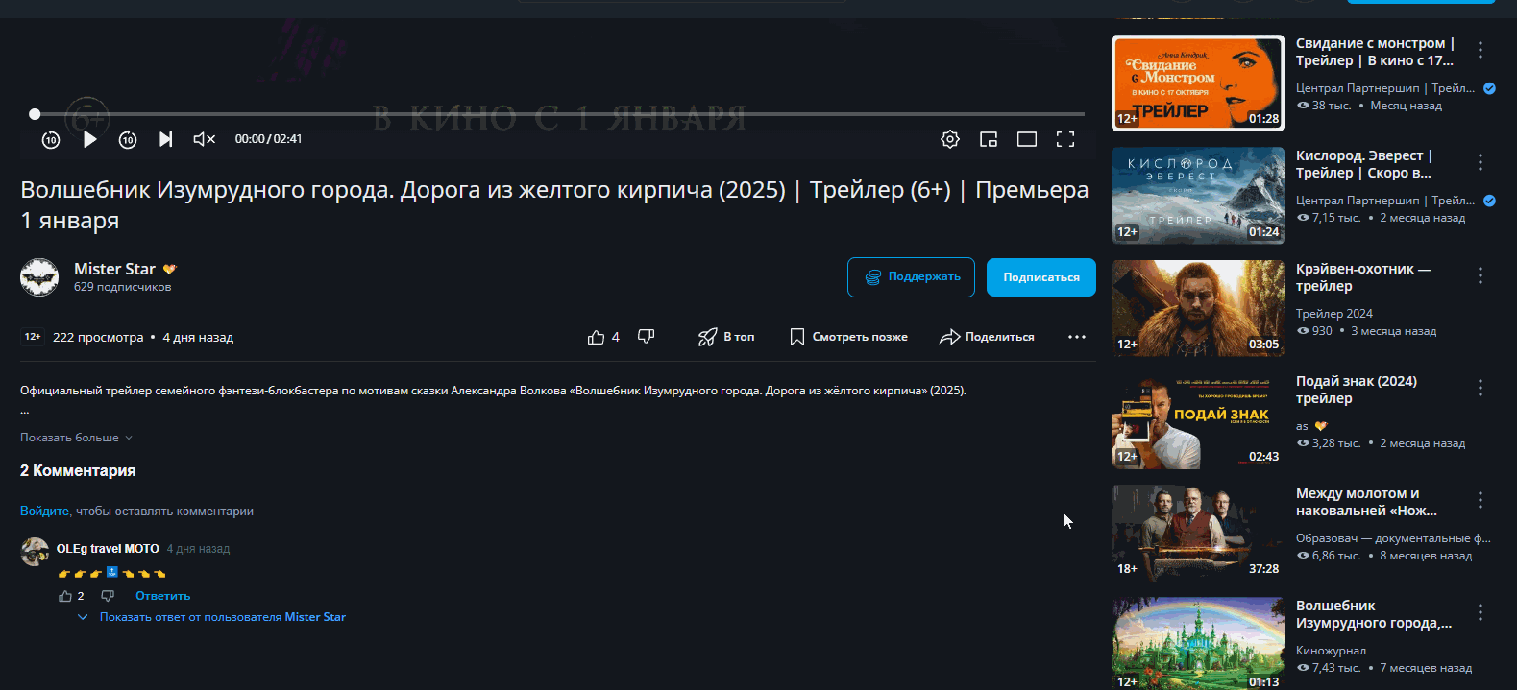Screen dimensions: 1517x690
Task: Open the Кислород. Эверест video title
Action: (1364, 164)
